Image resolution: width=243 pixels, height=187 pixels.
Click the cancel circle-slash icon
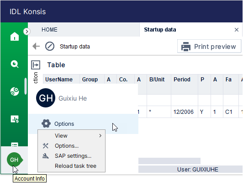click(x=50, y=46)
